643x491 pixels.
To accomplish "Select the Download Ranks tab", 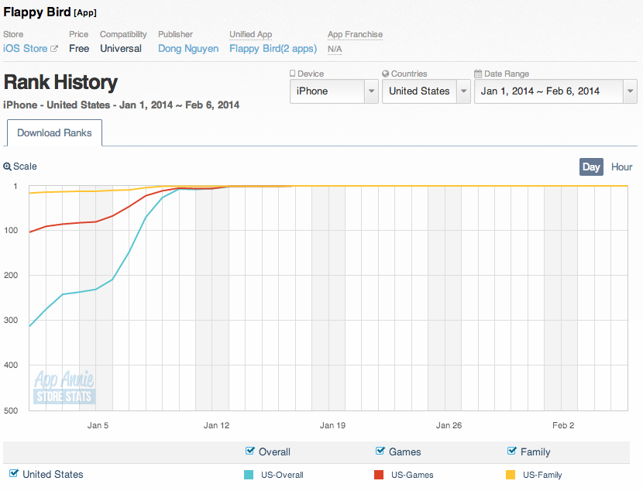I will pos(54,132).
